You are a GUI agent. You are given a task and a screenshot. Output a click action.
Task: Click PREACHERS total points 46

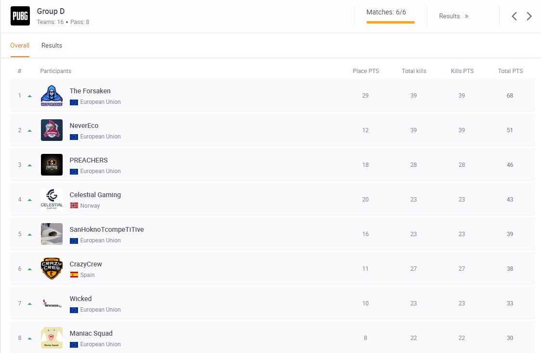[510, 165]
